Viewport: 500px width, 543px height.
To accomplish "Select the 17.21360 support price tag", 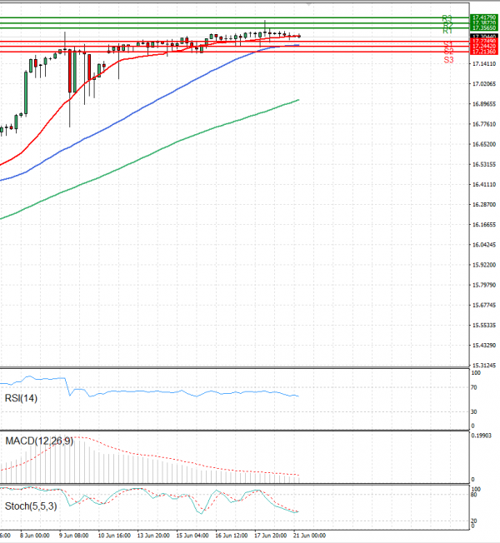I will click(484, 52).
